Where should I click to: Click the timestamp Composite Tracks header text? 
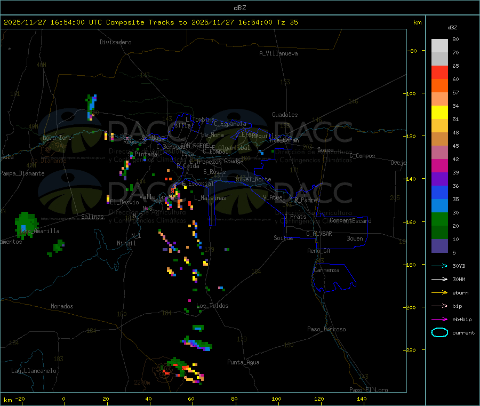click(150, 22)
